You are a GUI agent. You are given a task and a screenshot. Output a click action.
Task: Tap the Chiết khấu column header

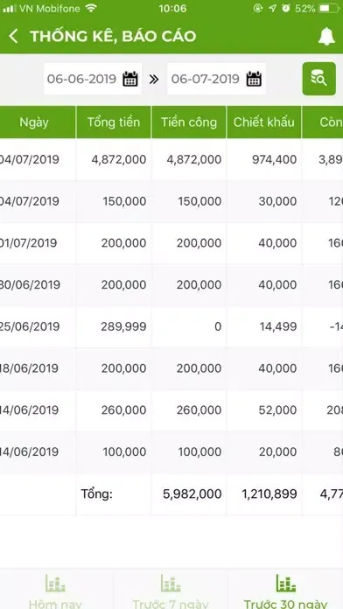[263, 122]
